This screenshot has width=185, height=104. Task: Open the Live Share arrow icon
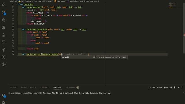(4, 50)
